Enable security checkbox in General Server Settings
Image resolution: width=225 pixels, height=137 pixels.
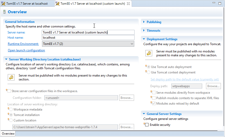pyautogui.click(x=147, y=125)
